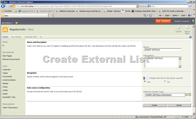This screenshot has height=119, width=196.
Task: Click the Bing search box
Action: [168, 6]
